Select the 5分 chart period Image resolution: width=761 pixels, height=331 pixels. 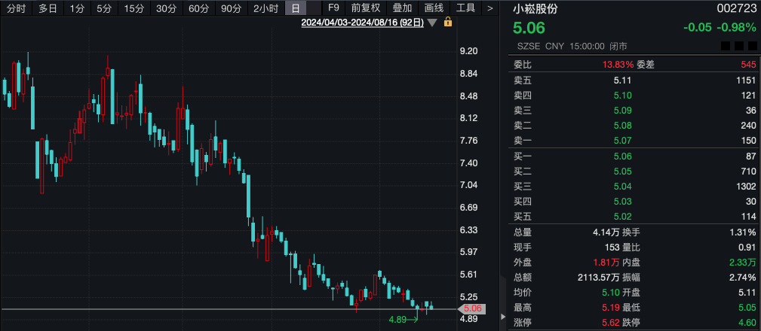click(104, 8)
